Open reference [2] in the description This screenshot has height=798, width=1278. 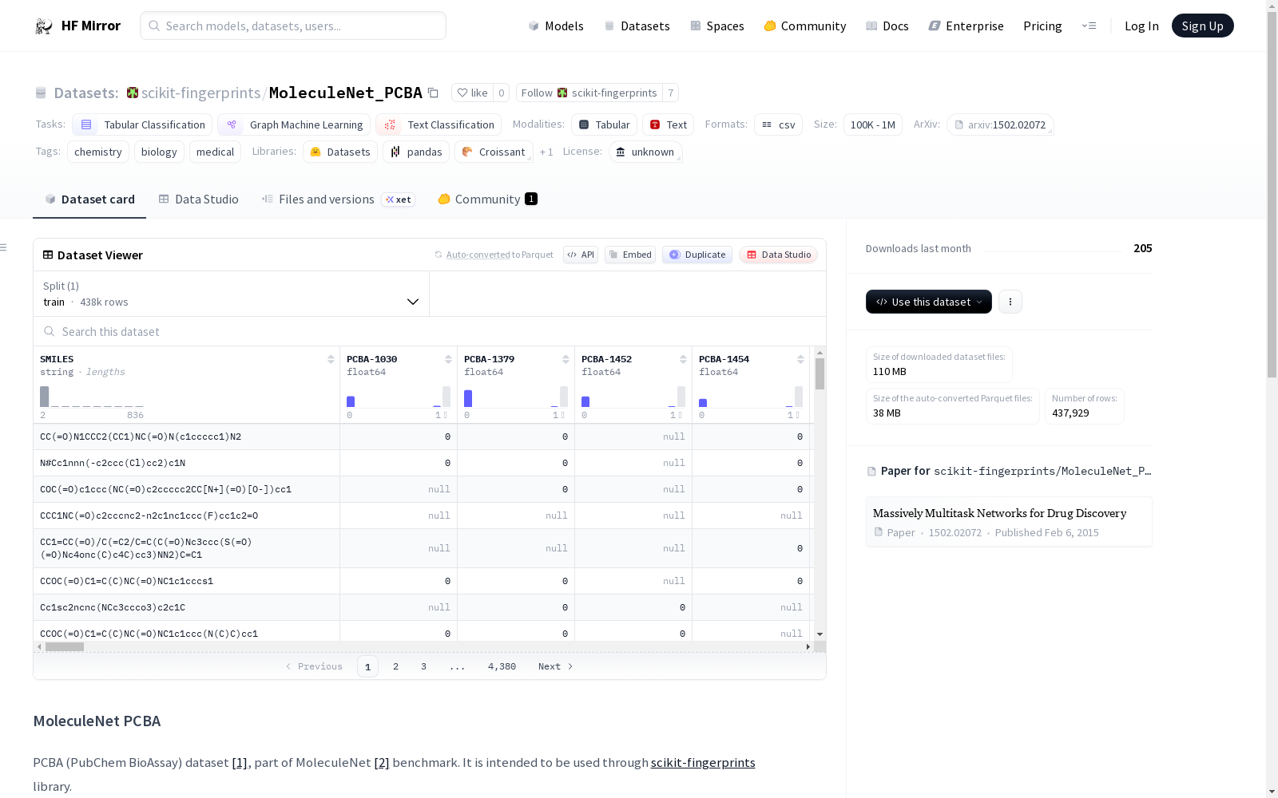[382, 762]
